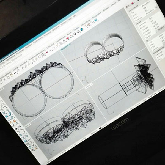
Task: Click the paste clipboard icon
Action: point(11,75)
